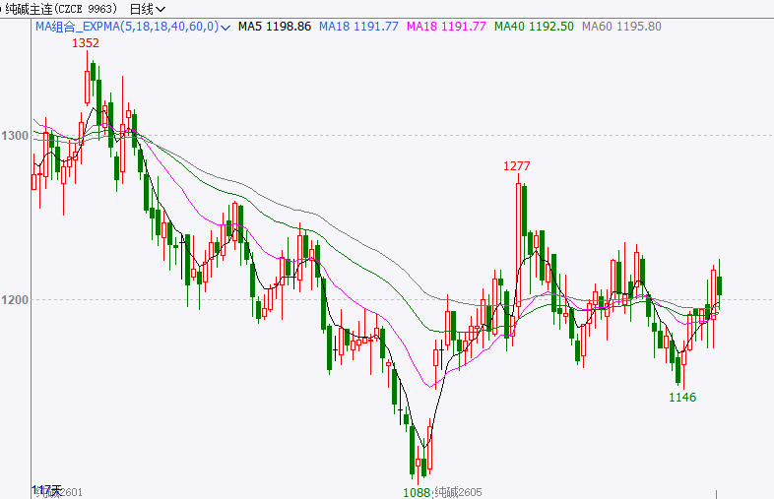Click the 1146 low price label
The image size is (774, 499).
(682, 398)
